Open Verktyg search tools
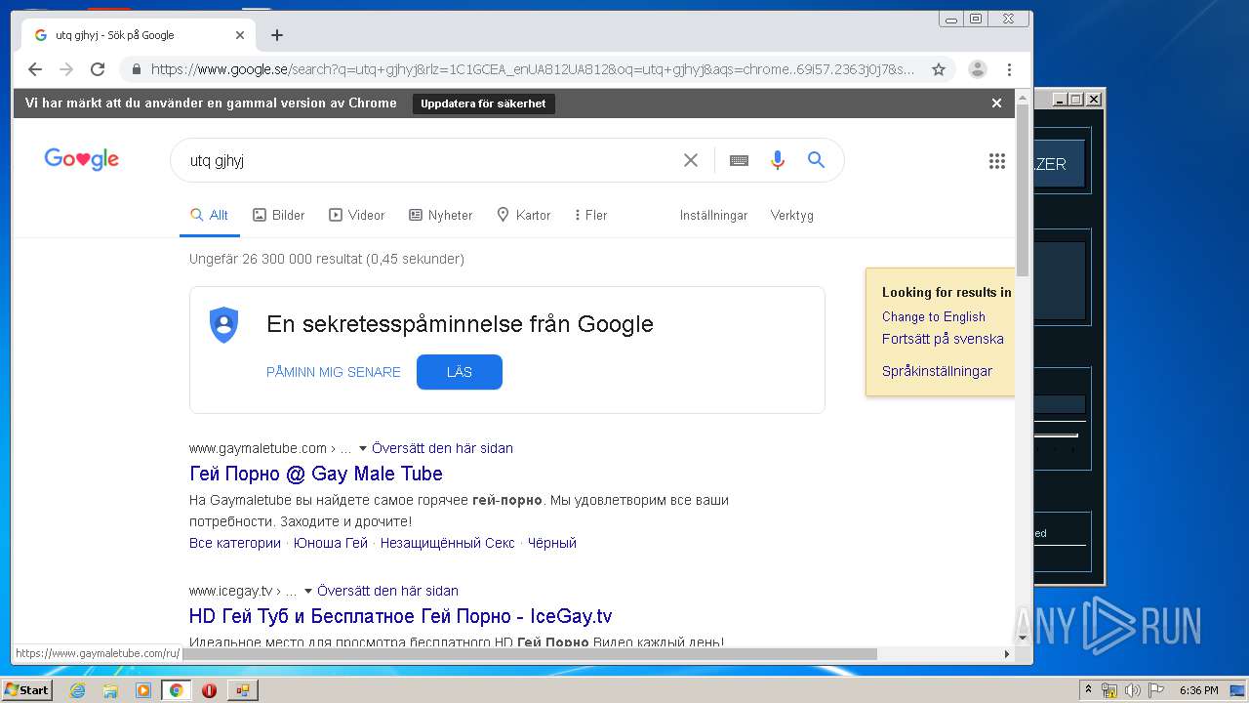 pyautogui.click(x=791, y=215)
